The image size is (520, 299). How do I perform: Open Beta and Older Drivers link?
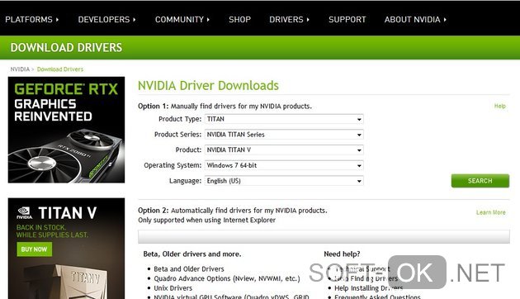click(x=189, y=268)
